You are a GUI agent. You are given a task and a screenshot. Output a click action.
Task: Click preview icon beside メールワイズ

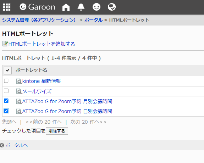(x=19, y=91)
